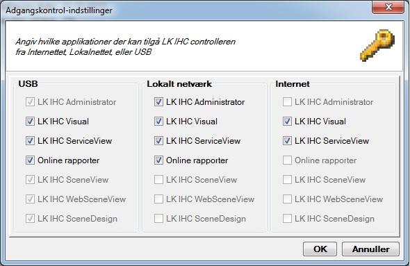410x266 pixels.
Task: Close the Adgangskontrol-indstillinger dialog
Action: 388,7
